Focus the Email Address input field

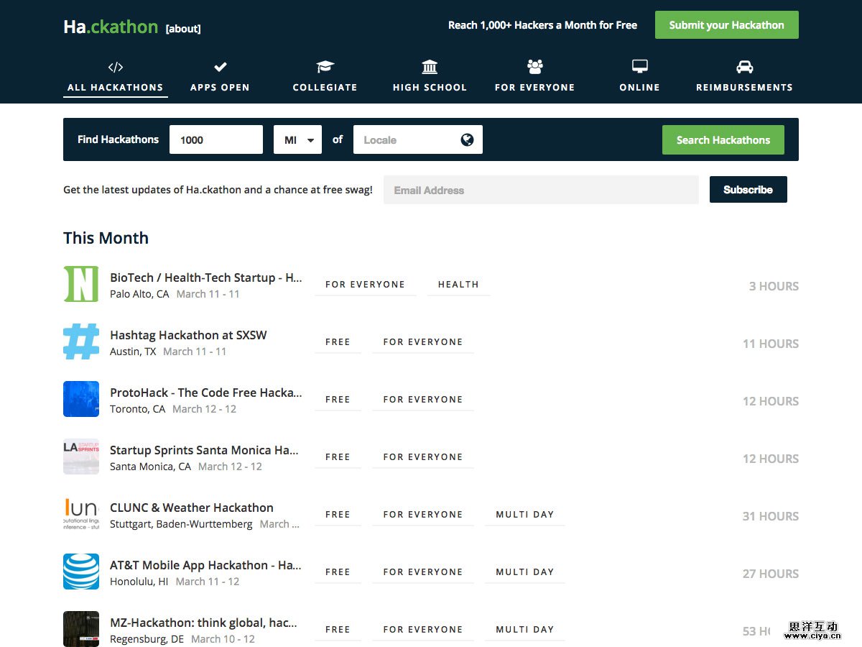tap(540, 190)
